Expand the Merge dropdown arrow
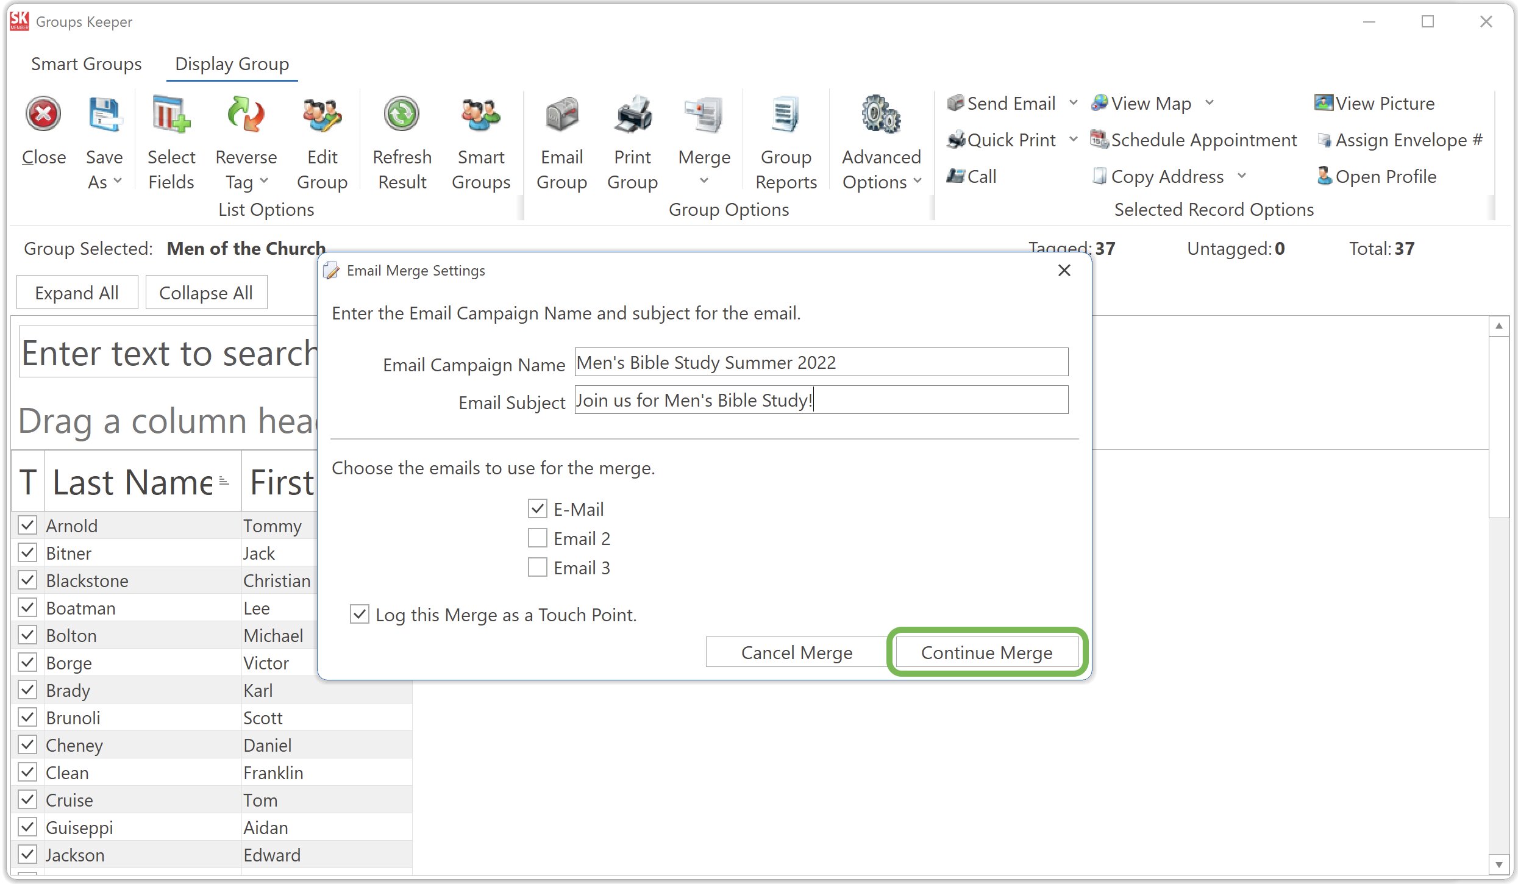The width and height of the screenshot is (1518, 884). (704, 180)
